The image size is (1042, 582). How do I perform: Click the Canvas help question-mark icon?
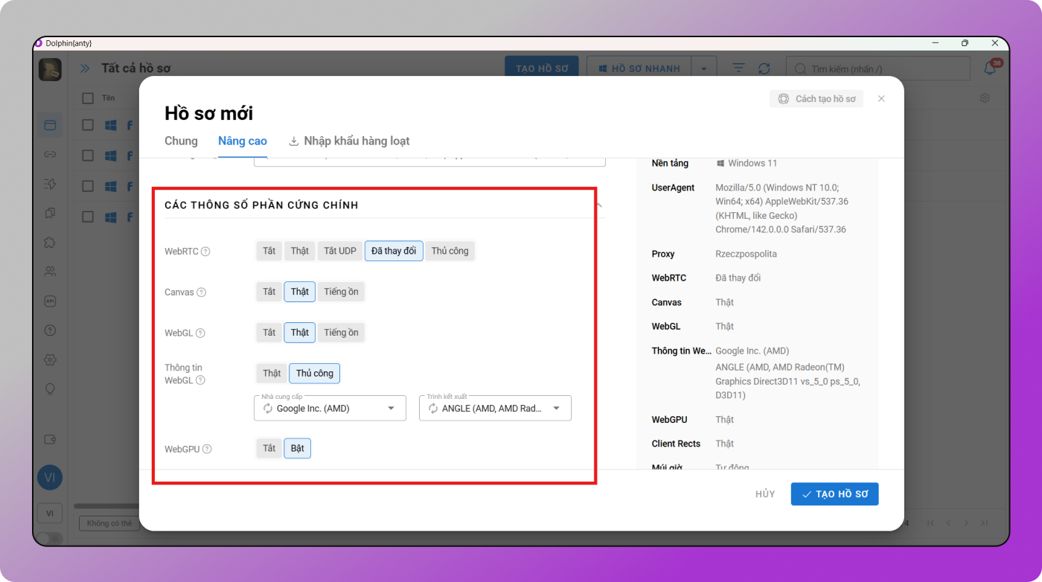201,292
